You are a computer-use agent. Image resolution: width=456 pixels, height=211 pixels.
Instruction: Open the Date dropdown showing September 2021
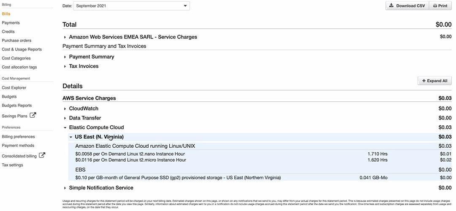click(x=131, y=6)
